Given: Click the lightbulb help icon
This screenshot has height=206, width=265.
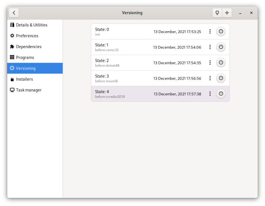Looking at the screenshot, I should click(x=217, y=13).
